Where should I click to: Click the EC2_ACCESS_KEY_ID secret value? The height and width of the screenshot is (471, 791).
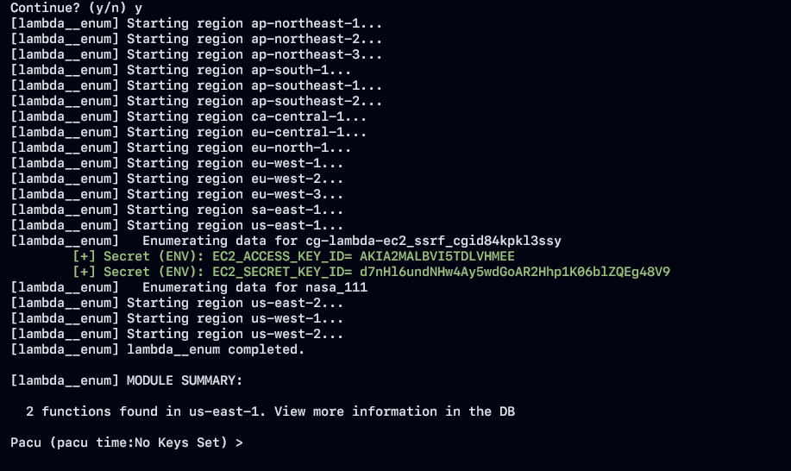(436, 257)
